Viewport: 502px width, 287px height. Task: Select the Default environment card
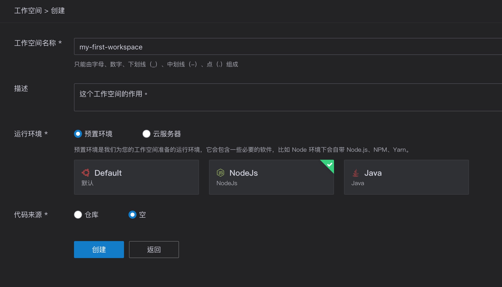[136, 177]
